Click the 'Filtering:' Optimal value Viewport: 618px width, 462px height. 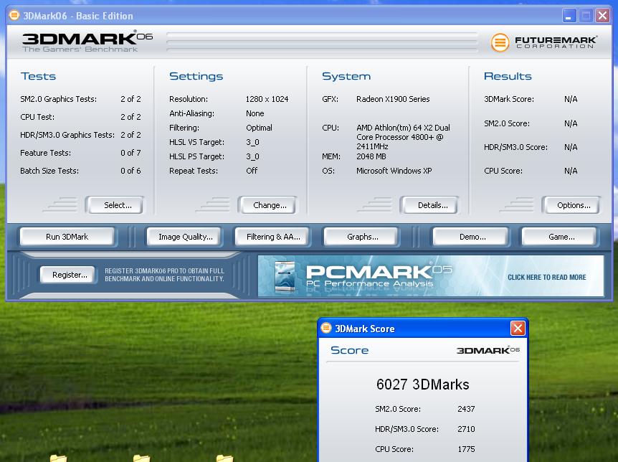(259, 128)
